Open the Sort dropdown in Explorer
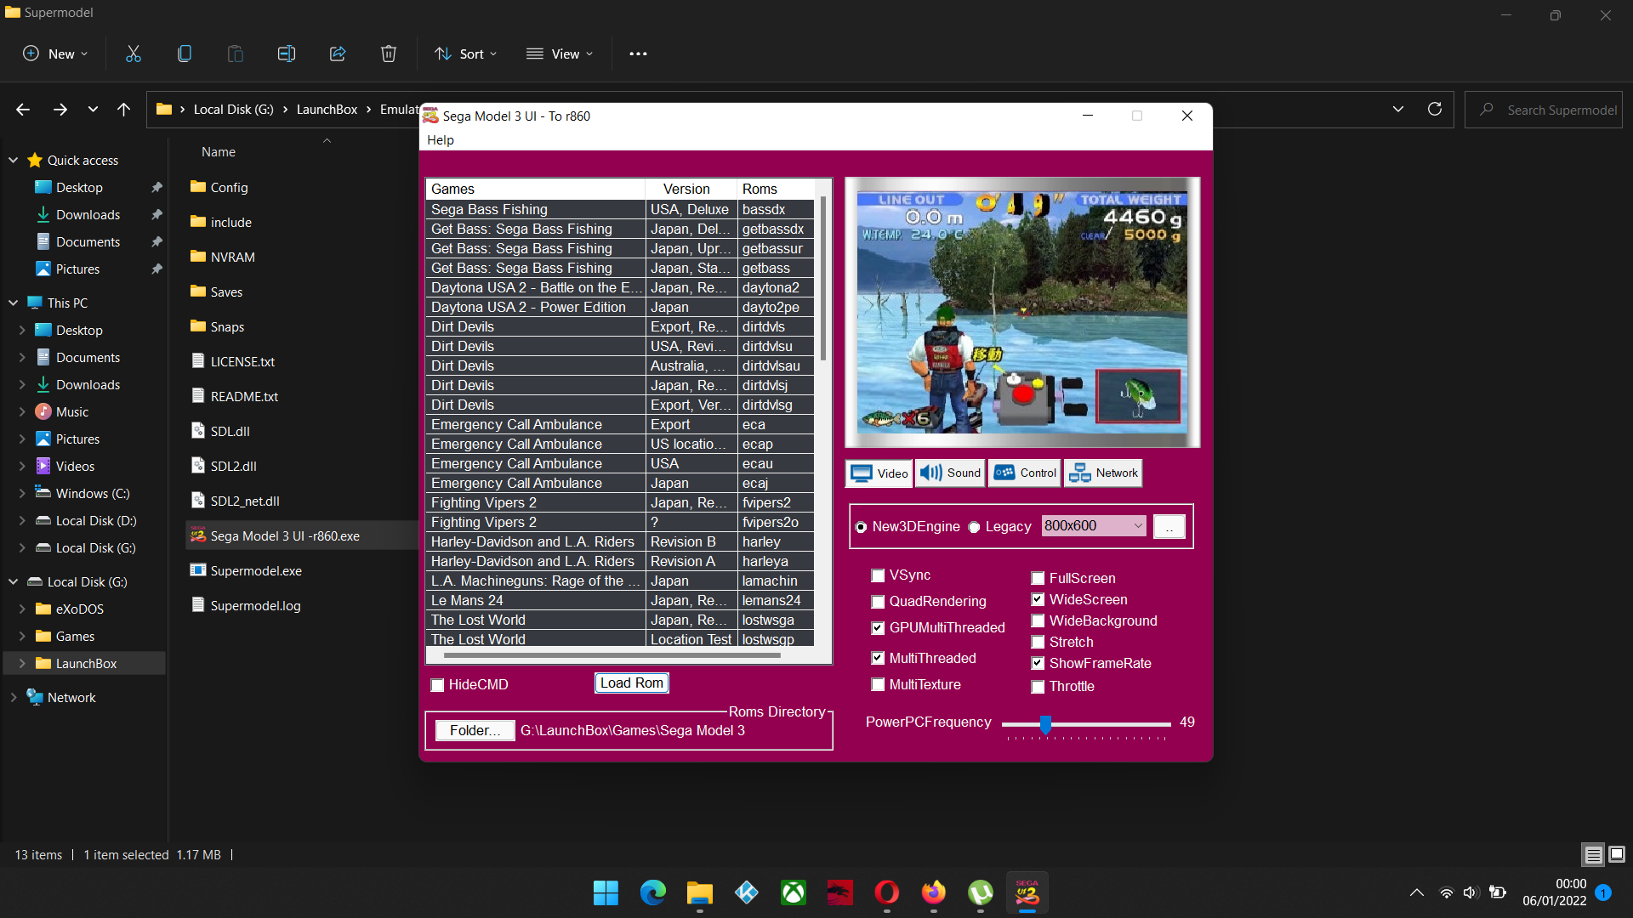This screenshot has height=918, width=1633. click(x=466, y=54)
